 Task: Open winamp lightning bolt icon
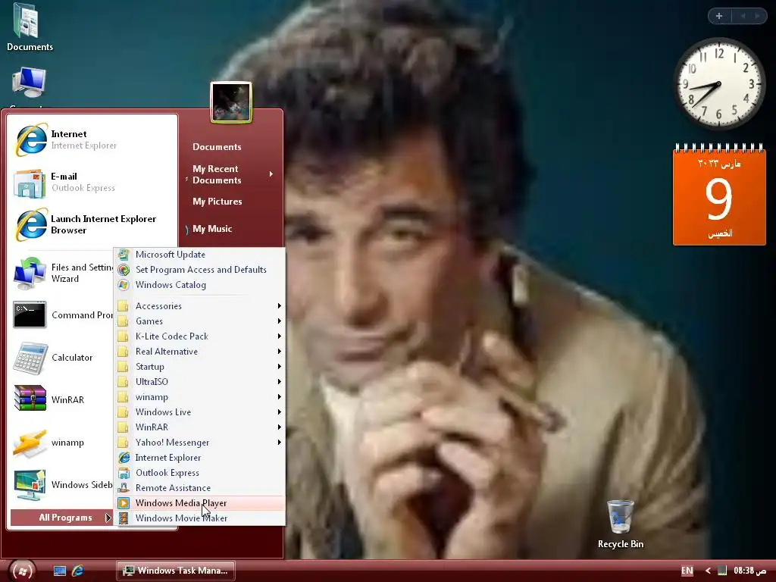pos(30,442)
